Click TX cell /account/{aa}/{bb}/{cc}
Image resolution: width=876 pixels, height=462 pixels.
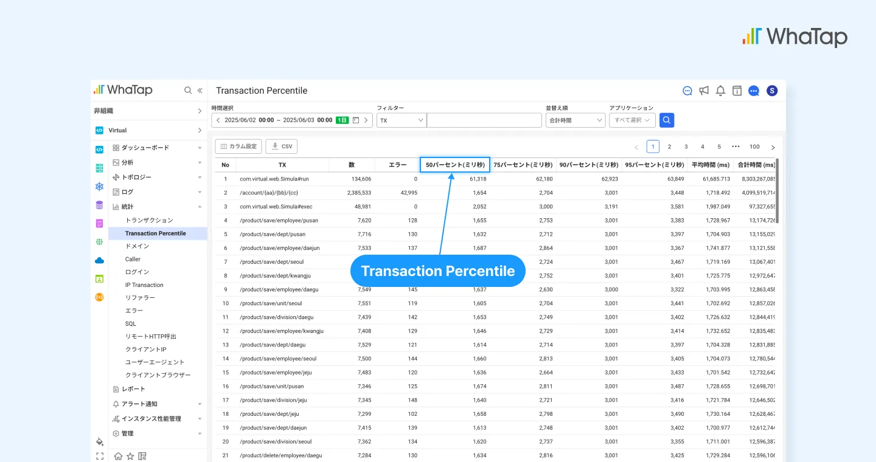(x=269, y=193)
